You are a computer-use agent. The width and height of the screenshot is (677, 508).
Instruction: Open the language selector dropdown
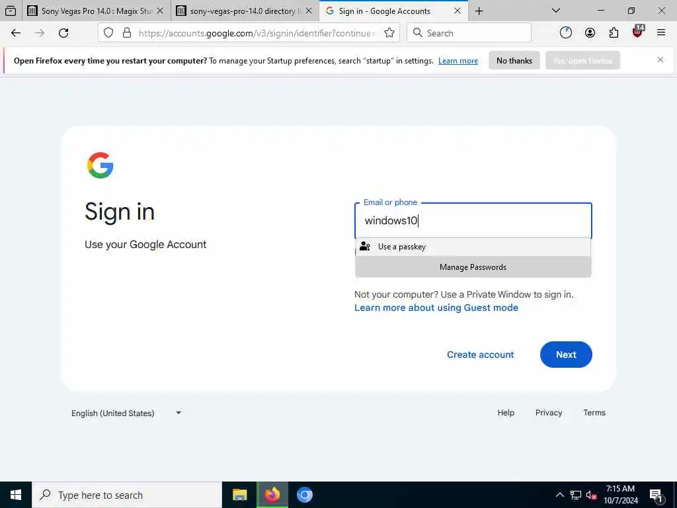pos(125,413)
